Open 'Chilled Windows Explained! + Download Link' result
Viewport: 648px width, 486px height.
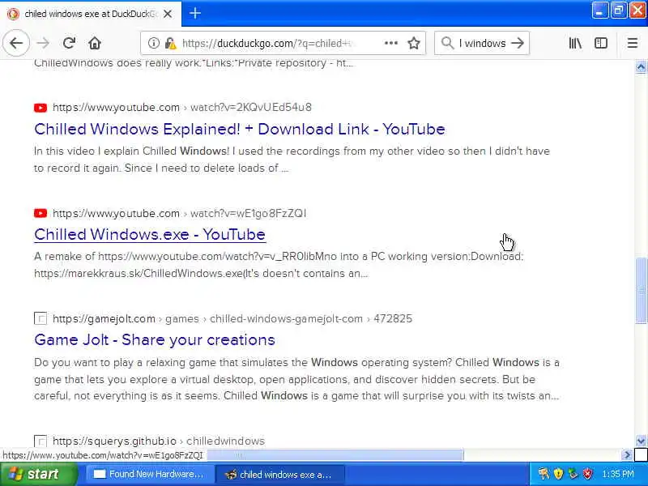tap(240, 129)
